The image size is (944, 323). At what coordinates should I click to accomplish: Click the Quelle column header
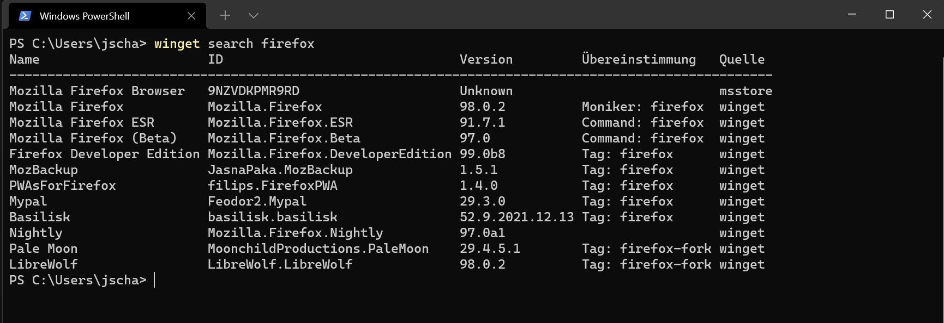pos(742,59)
